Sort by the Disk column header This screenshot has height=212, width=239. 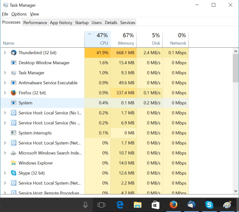(x=150, y=39)
